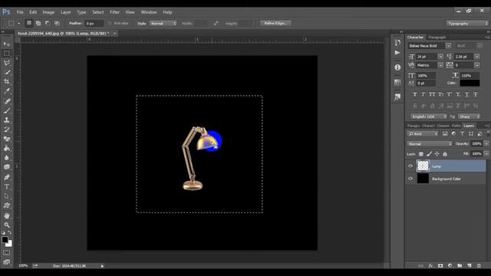Select the History Brush tool
491x276 pixels.
tap(7, 130)
